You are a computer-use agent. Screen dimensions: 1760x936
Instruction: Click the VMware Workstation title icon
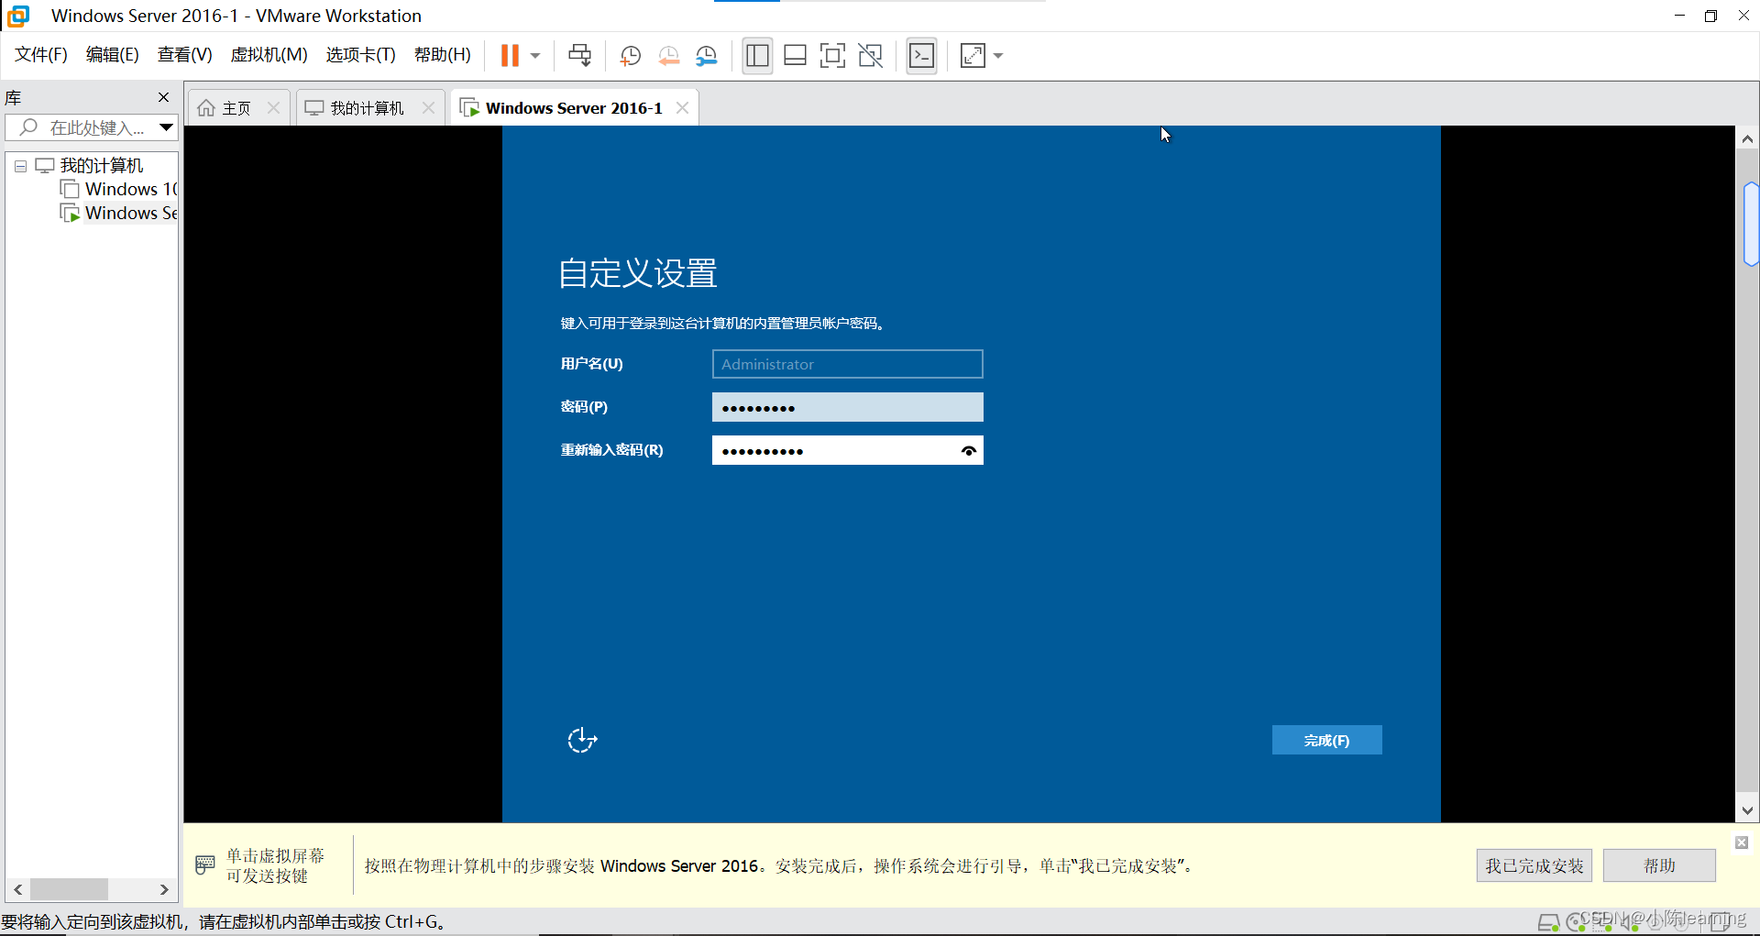point(18,16)
